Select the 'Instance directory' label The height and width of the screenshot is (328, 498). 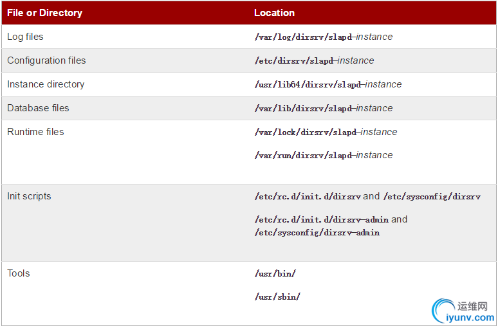46,84
